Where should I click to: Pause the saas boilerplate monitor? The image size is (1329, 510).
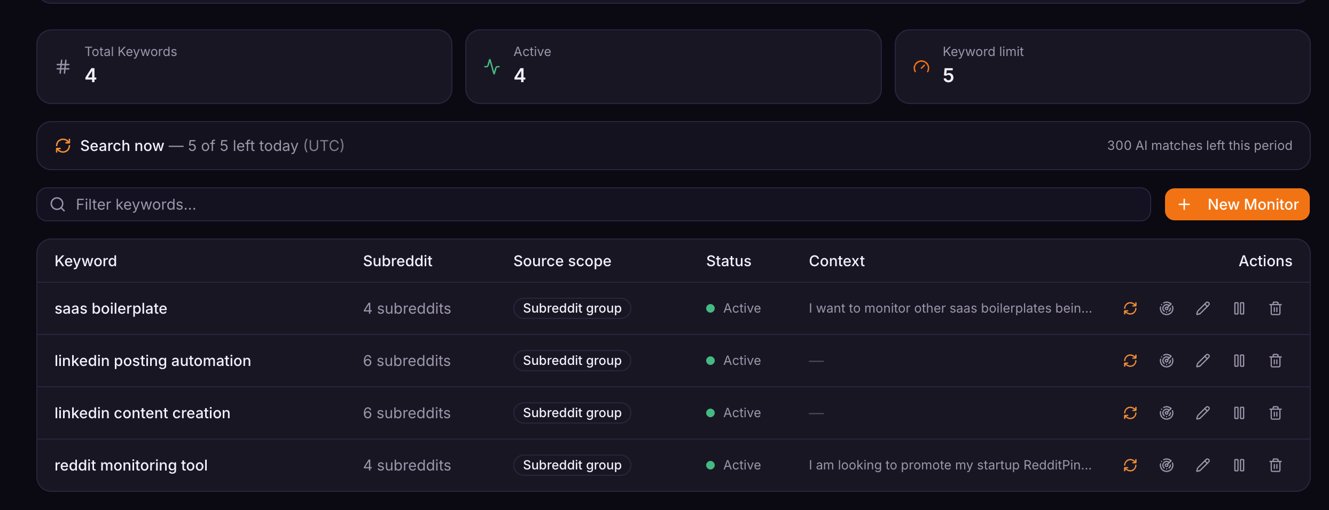[1239, 308]
